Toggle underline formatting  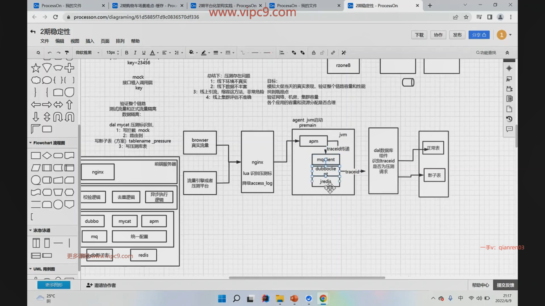[x=144, y=53]
